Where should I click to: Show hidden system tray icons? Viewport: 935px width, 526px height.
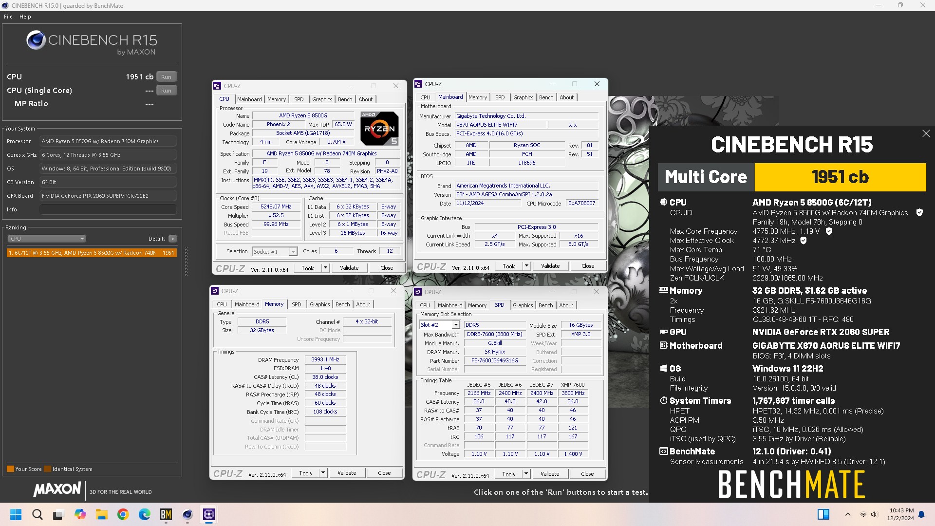pyautogui.click(x=847, y=514)
